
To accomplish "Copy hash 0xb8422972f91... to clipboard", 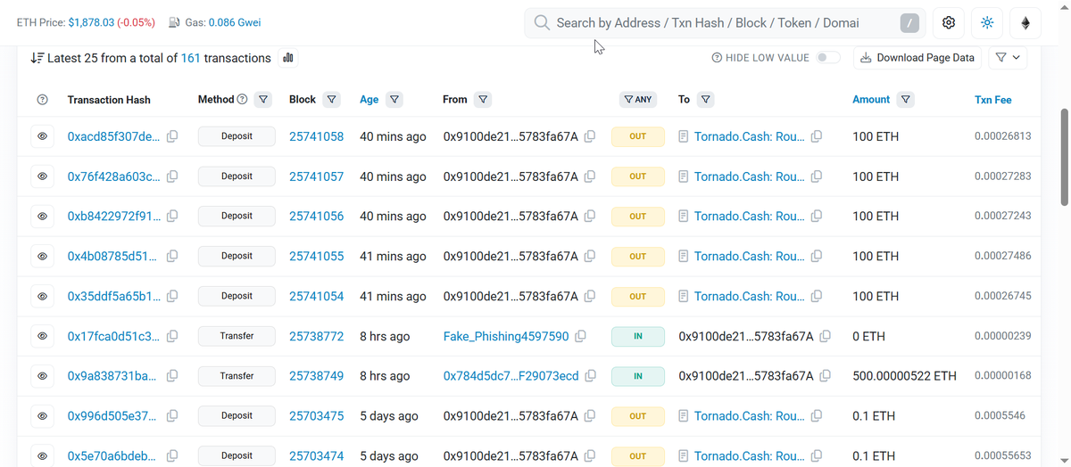I will pyautogui.click(x=172, y=216).
